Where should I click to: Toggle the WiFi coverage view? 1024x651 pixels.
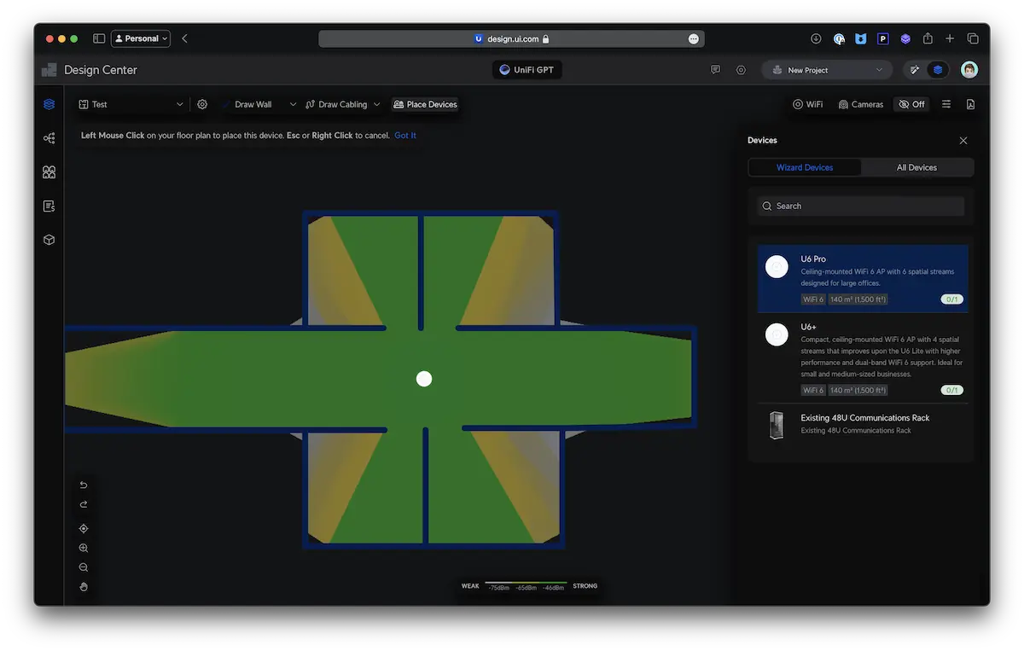pos(807,104)
